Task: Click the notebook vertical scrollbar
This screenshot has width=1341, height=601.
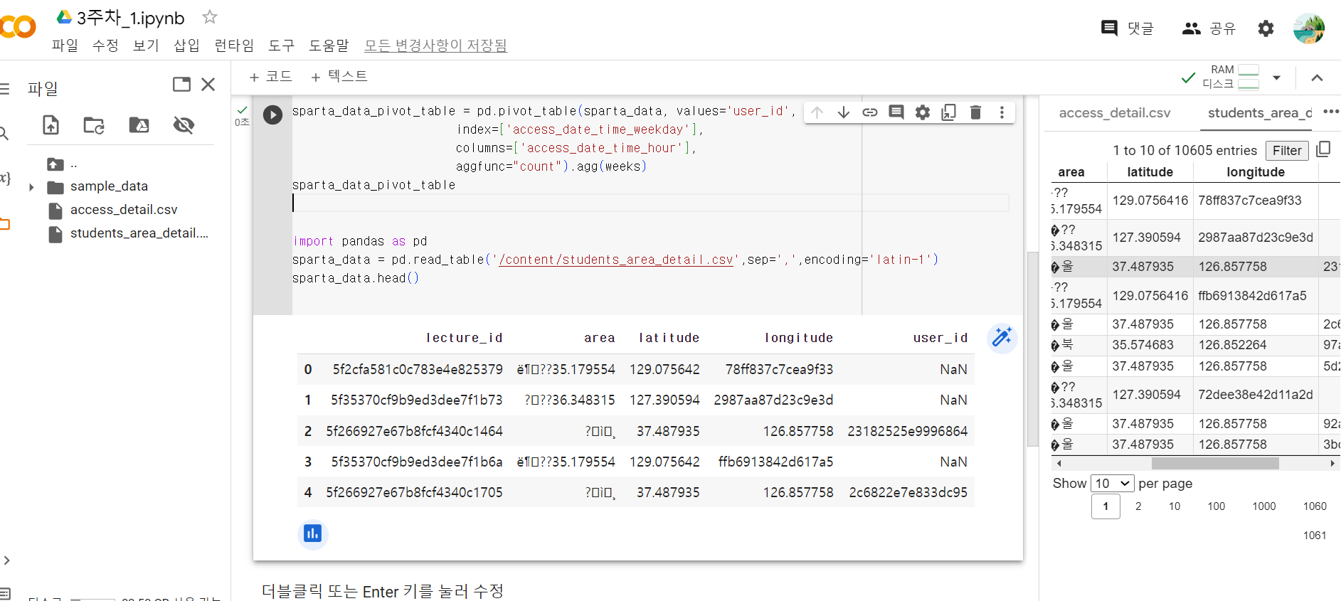Action: pos(1032,349)
